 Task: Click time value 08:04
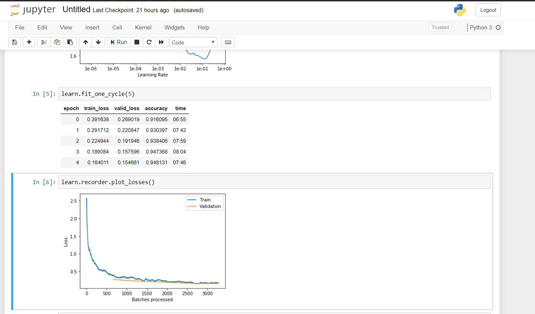tap(179, 152)
